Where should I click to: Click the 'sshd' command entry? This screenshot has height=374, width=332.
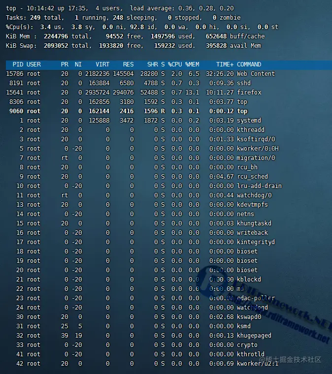click(x=244, y=83)
